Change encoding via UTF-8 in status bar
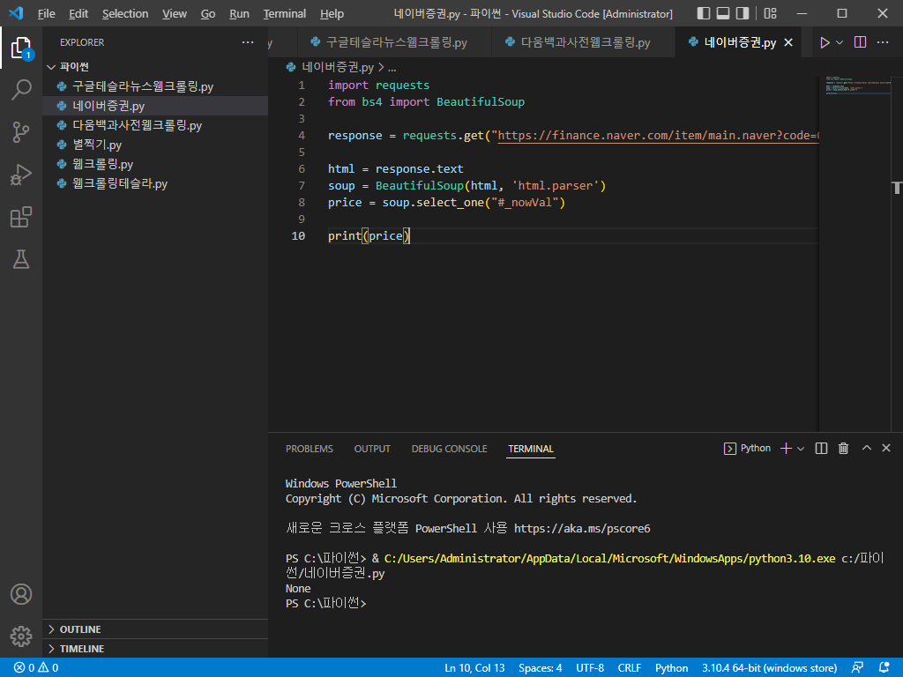The image size is (903, 677). [x=590, y=668]
